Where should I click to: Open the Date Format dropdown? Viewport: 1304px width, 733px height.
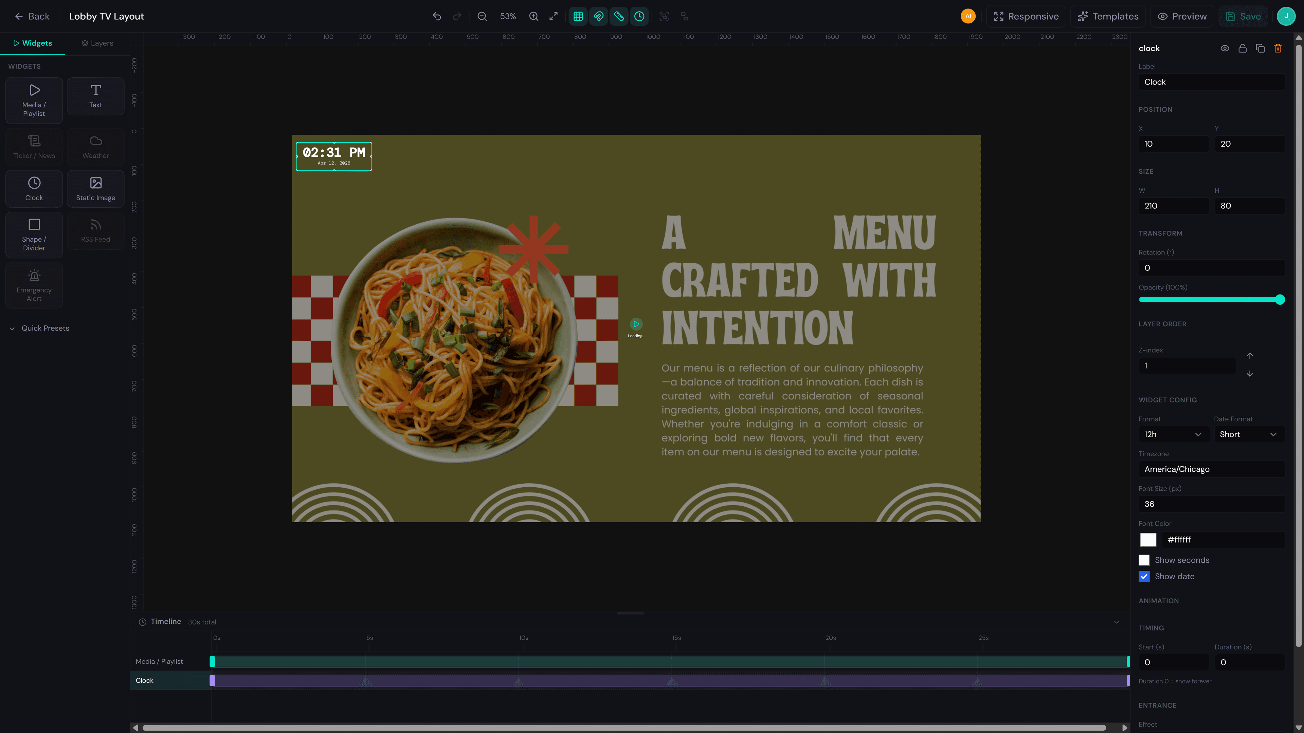(1249, 434)
